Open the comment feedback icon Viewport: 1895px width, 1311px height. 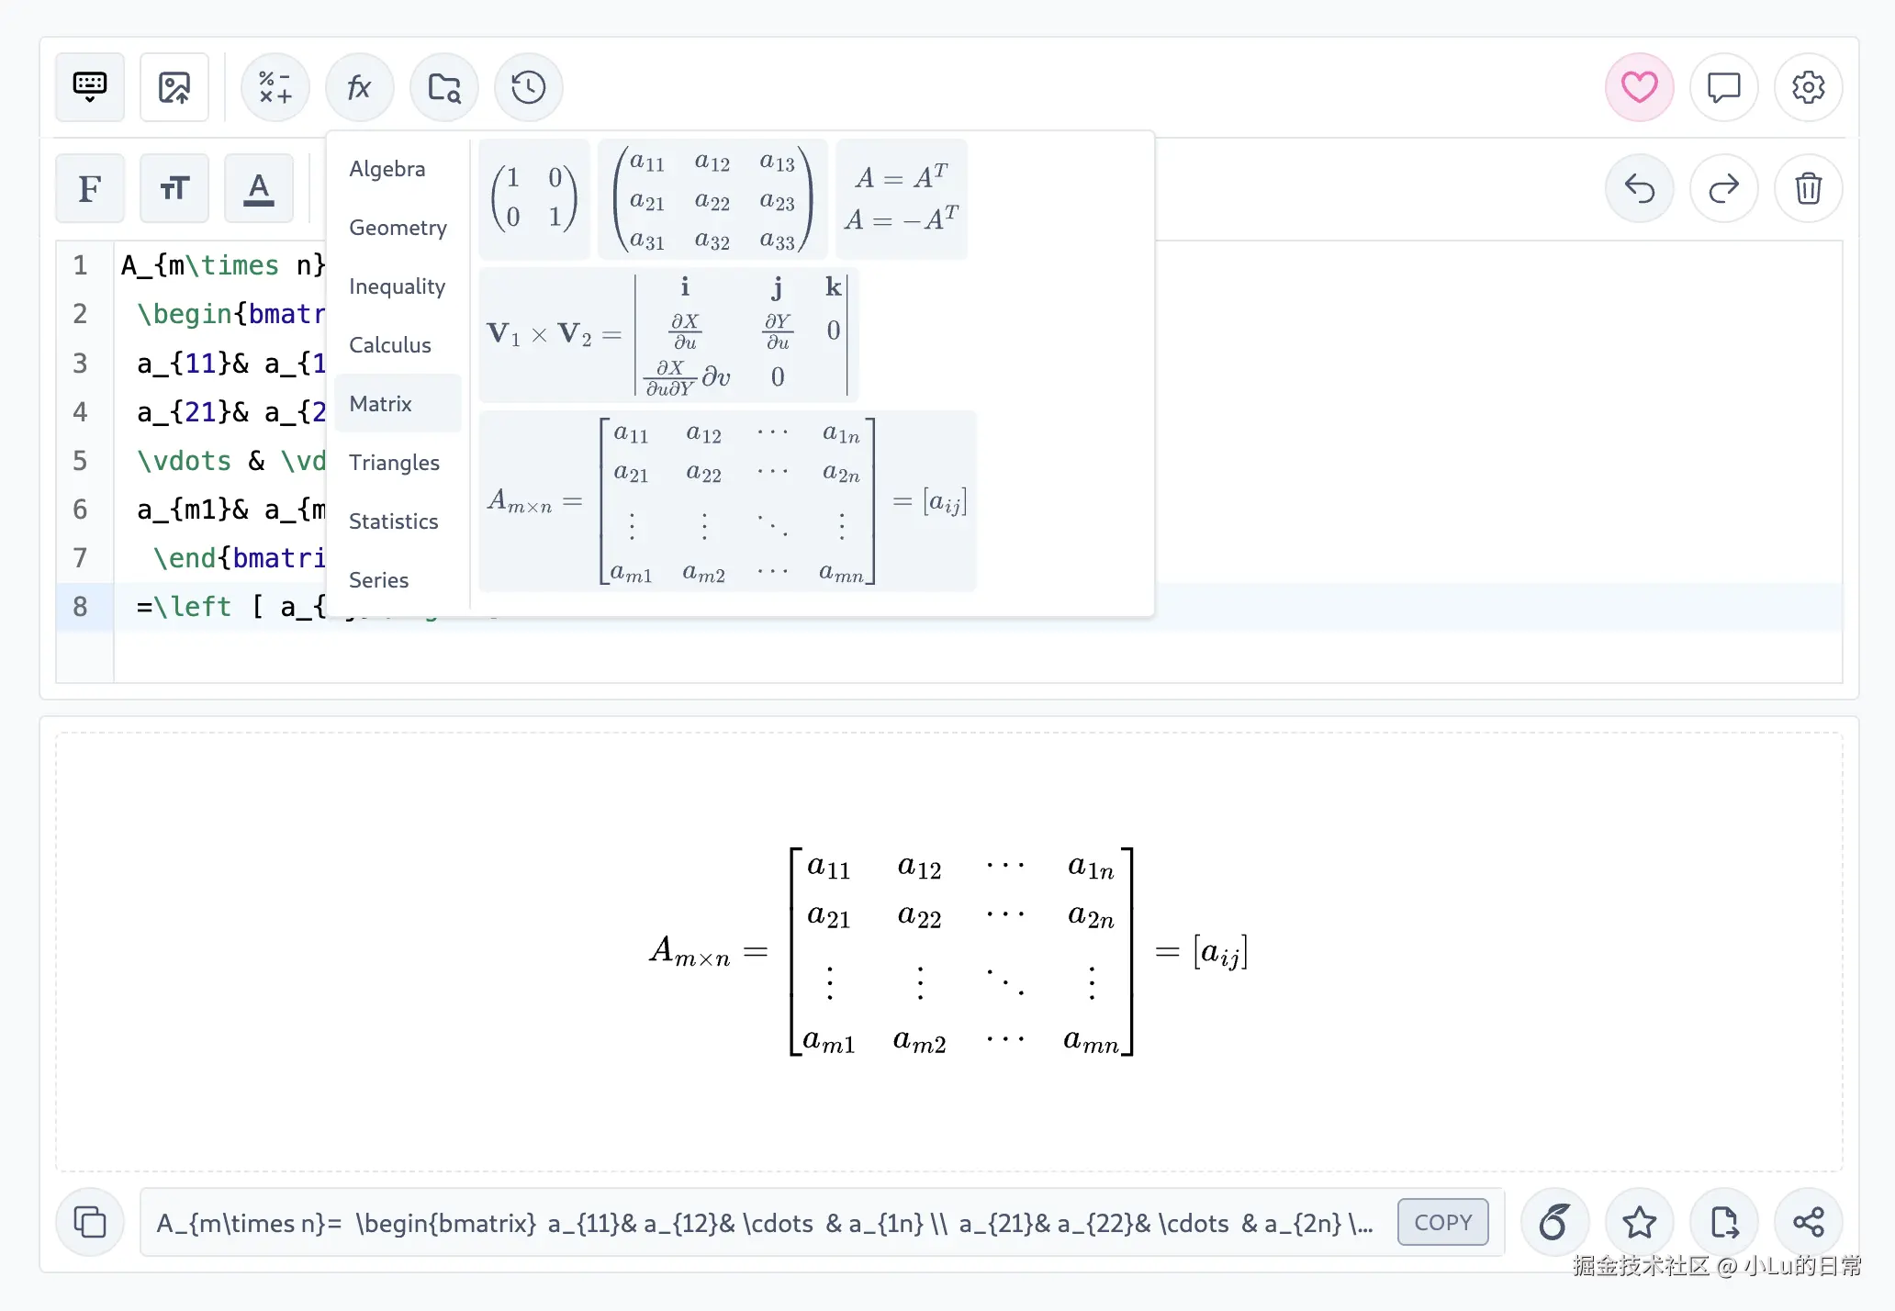(1723, 88)
